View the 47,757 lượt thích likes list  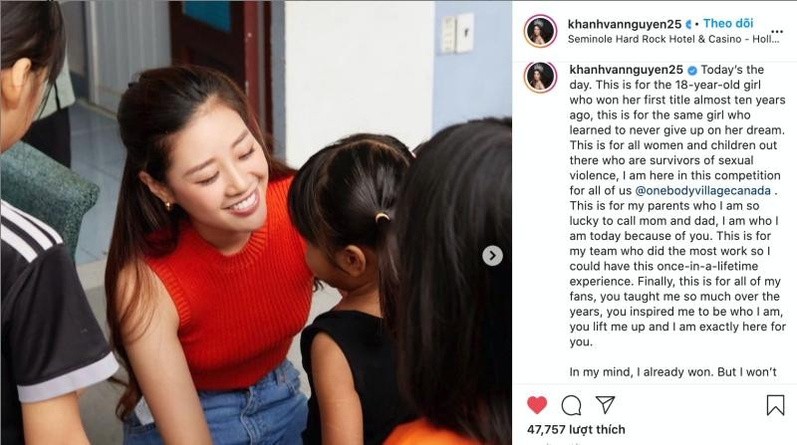pyautogui.click(x=576, y=430)
